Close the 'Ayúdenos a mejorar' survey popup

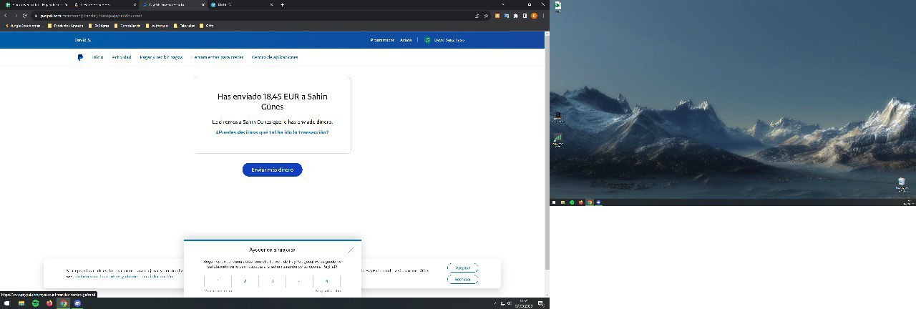pyautogui.click(x=350, y=250)
